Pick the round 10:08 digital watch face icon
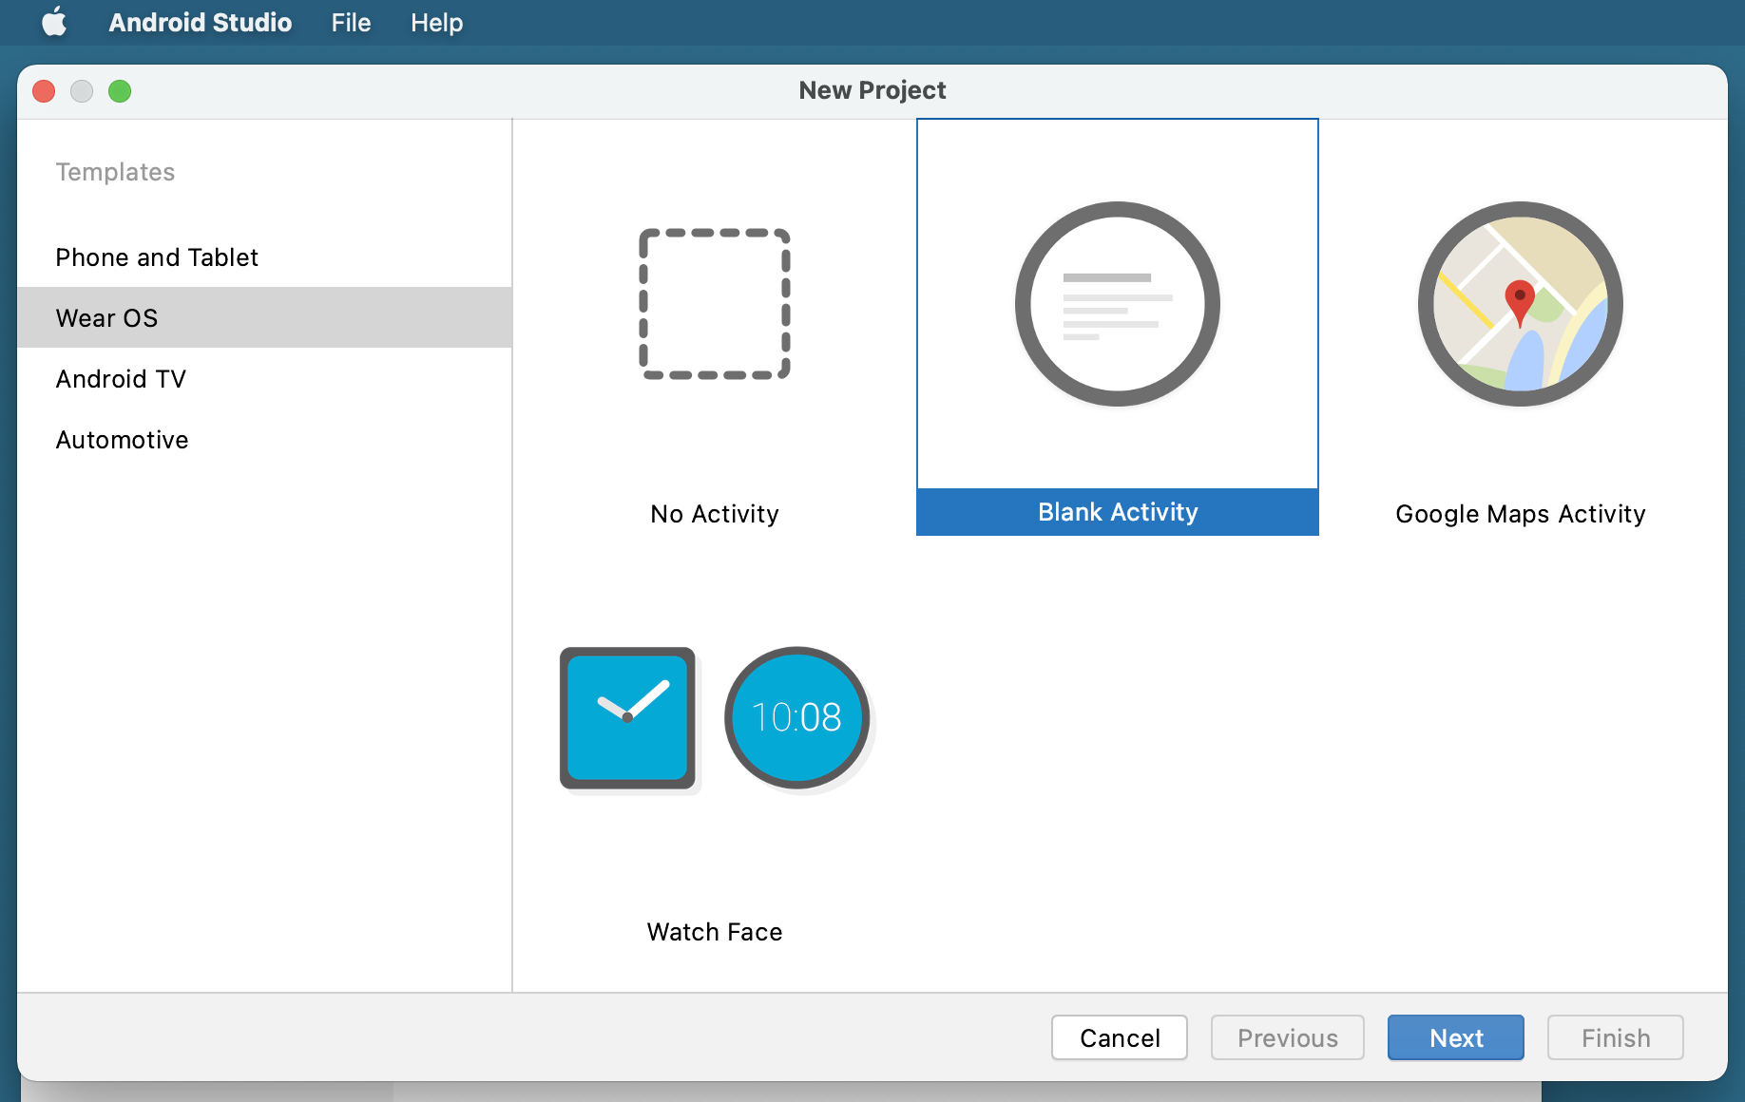Screen dimensions: 1745x1102 pos(797,718)
